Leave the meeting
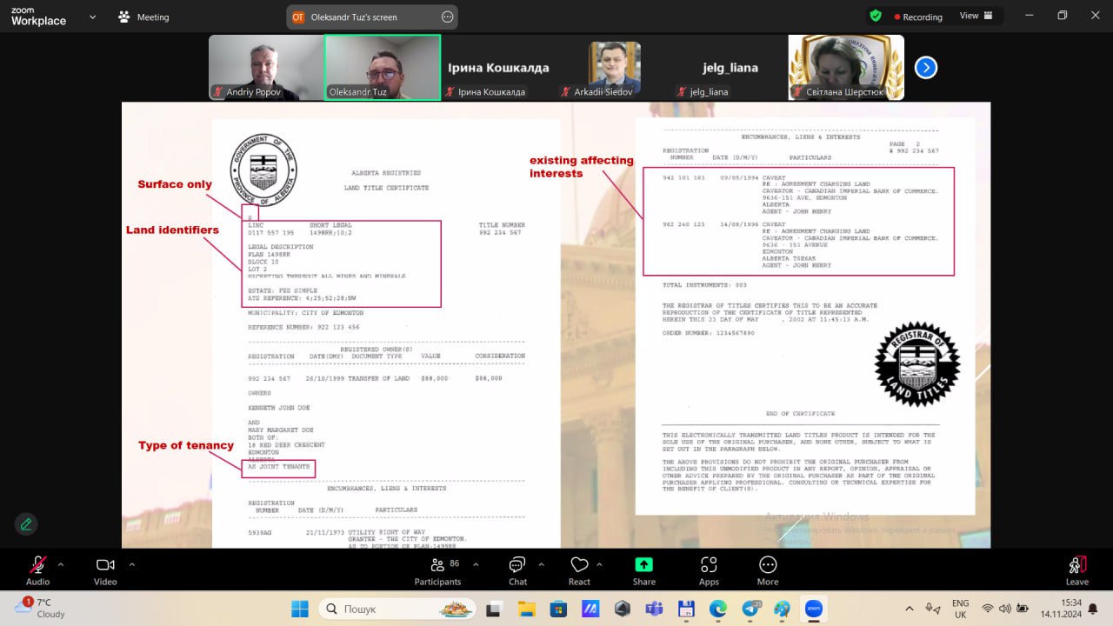Screen dimensions: 1113x626 click(1077, 570)
